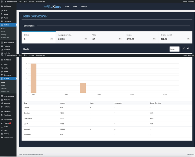
Task: Open Tools in the admin sidebar
Action: 5,130
